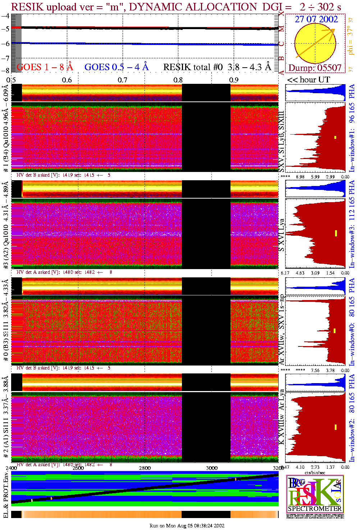Screen dimensions: 361x531
Task: Select yellow marker in In-window#2 histogram
Action: [x=335, y=427]
